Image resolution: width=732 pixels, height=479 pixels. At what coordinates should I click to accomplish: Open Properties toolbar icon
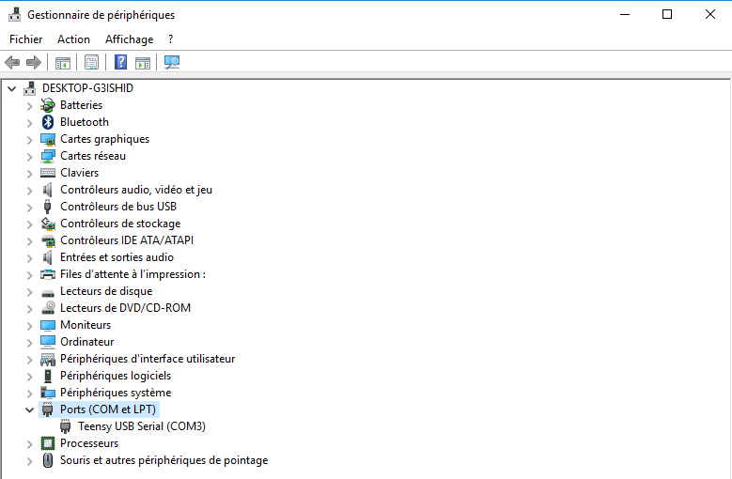(91, 62)
